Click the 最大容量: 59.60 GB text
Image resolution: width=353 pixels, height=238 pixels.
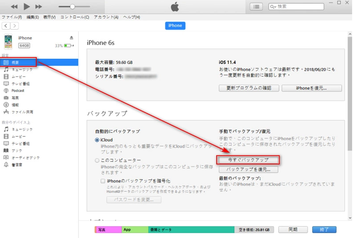[114, 62]
